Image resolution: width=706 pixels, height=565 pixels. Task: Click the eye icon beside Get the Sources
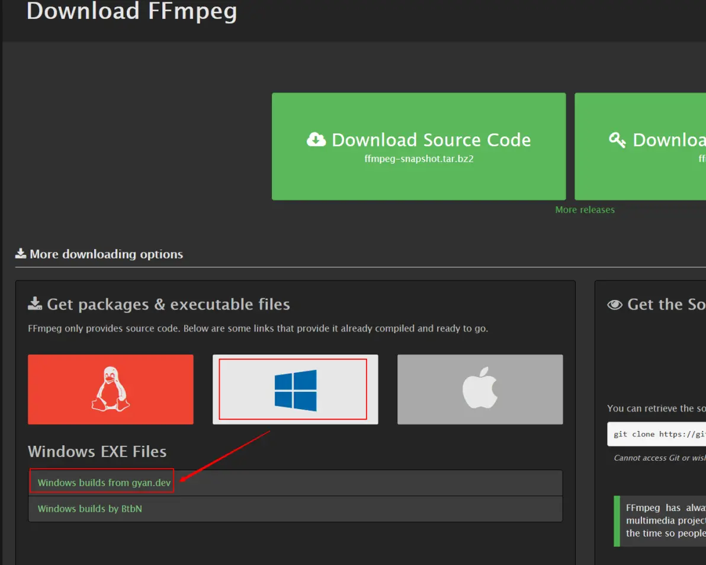point(615,305)
